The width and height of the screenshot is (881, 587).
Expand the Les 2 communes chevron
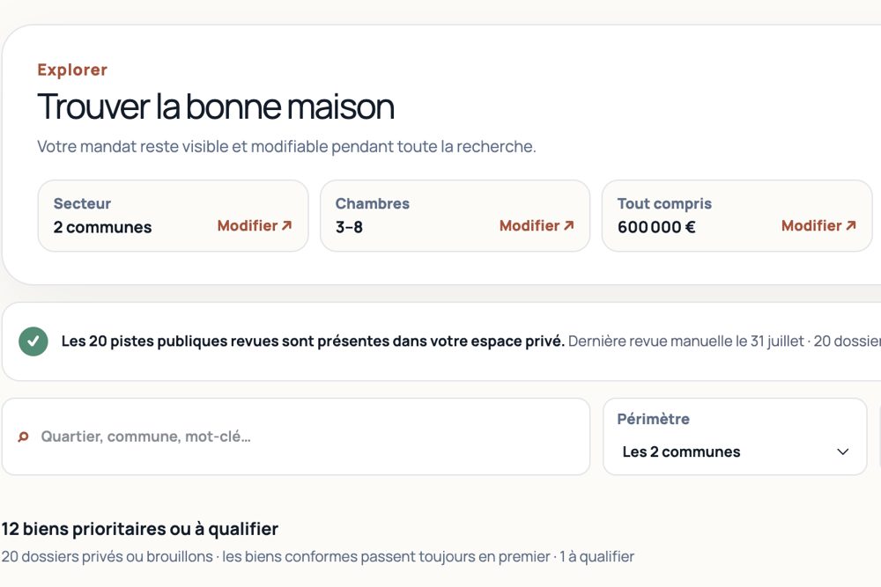(842, 451)
